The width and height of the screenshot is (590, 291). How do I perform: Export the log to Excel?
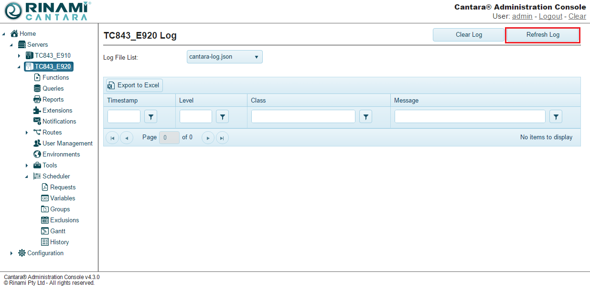click(x=134, y=85)
